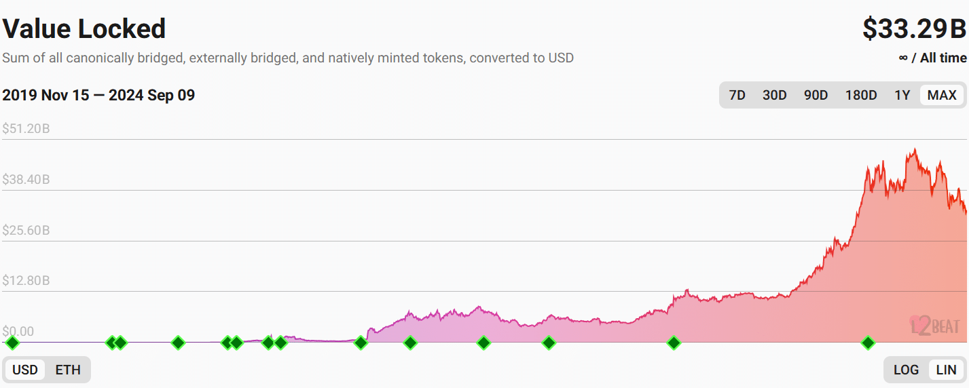The height and width of the screenshot is (388, 969).
Task: Click the fifth milestone diamond from the right
Action: pyautogui.click(x=410, y=343)
